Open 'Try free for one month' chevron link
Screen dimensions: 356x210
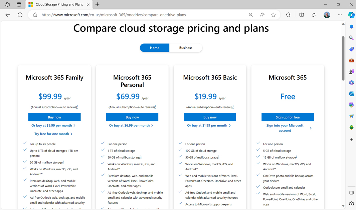(53, 134)
